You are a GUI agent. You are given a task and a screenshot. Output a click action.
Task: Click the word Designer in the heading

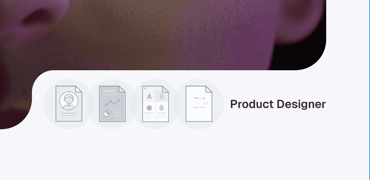click(x=301, y=104)
